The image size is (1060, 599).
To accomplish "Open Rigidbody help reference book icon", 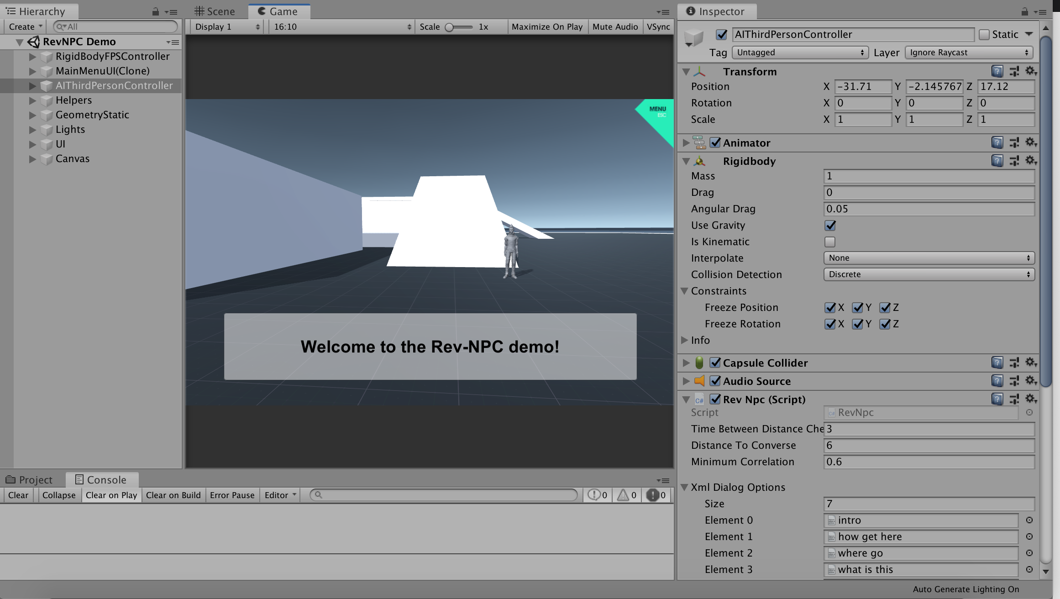I will [997, 161].
